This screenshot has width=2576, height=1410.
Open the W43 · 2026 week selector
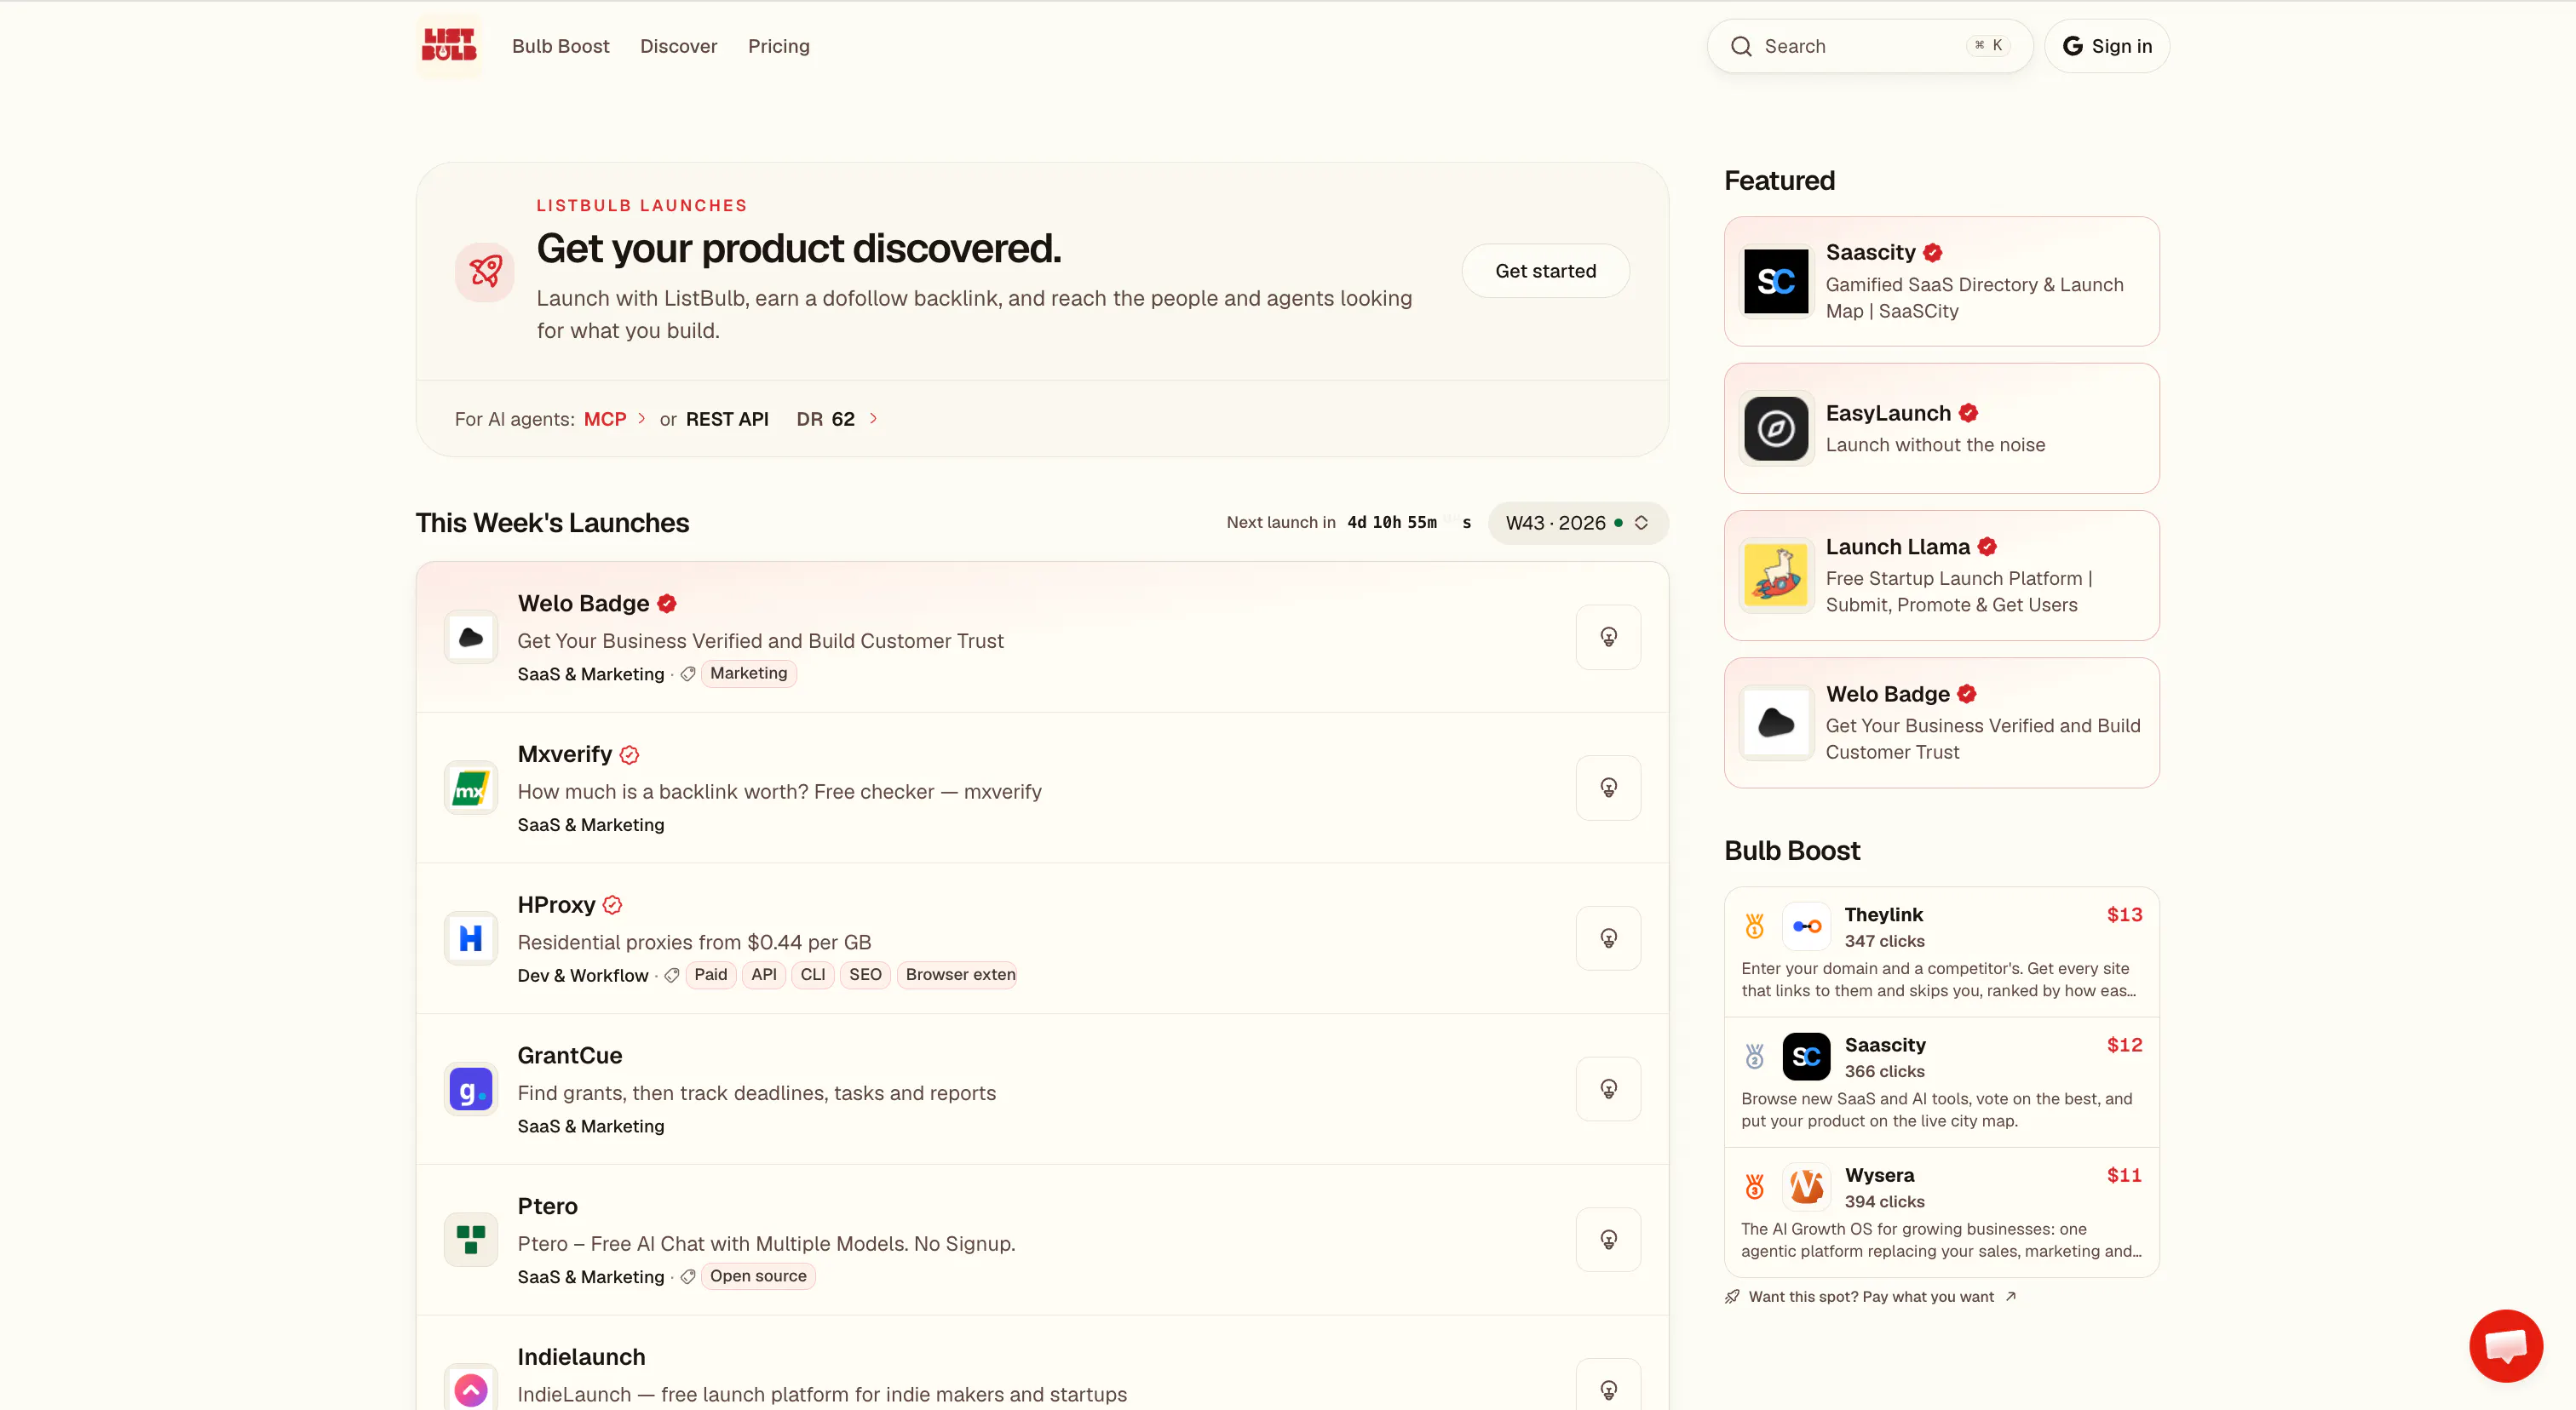point(1577,523)
